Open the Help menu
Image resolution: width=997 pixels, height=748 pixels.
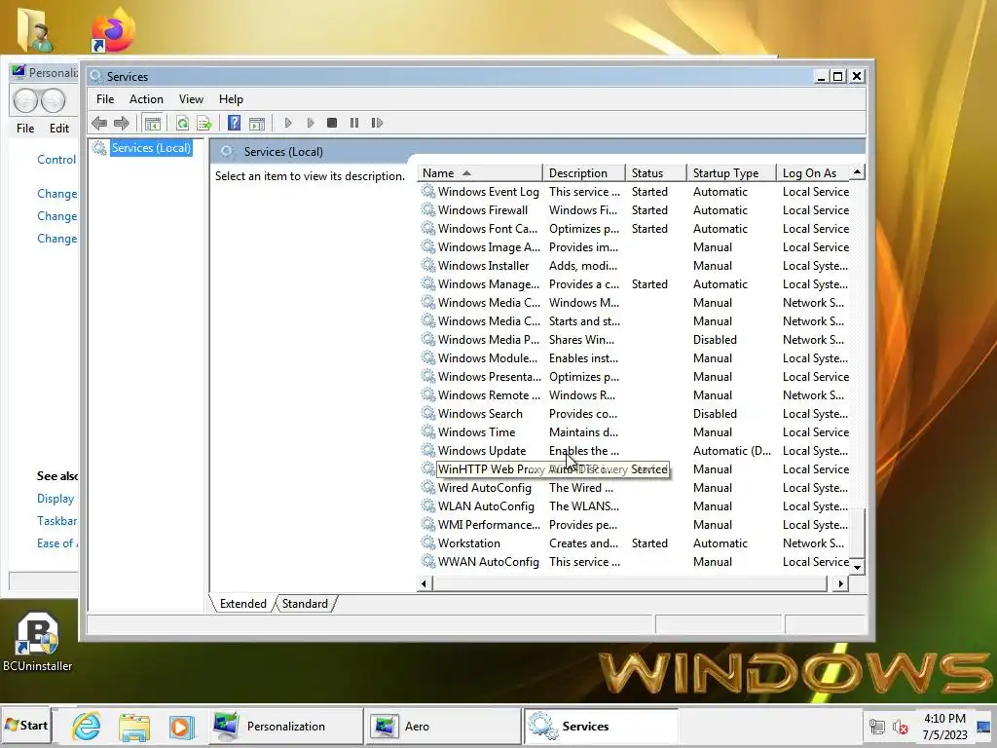pos(231,99)
